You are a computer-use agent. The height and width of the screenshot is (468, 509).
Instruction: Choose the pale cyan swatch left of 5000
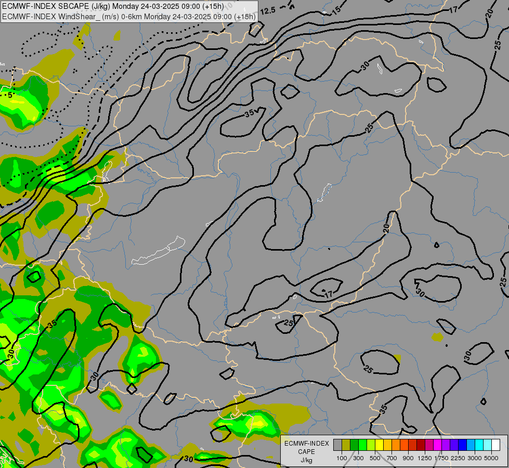coord(488,445)
